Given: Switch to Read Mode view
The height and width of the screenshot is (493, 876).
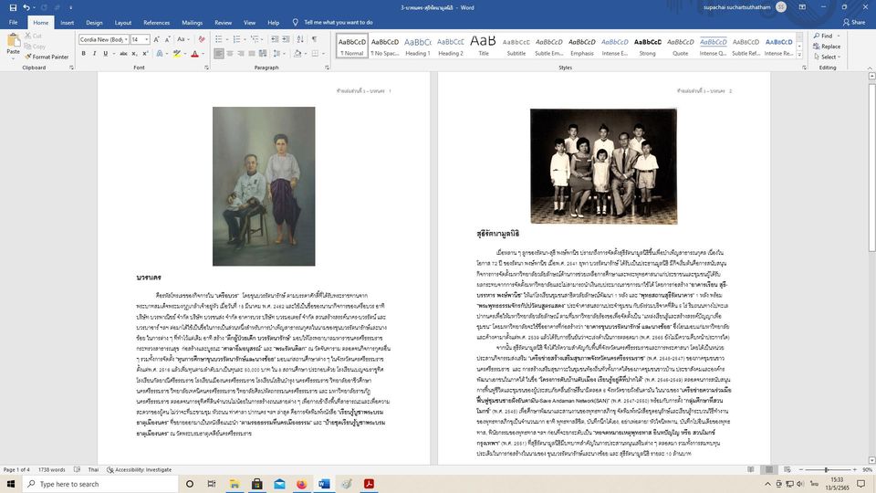Looking at the screenshot, I should click(x=751, y=469).
